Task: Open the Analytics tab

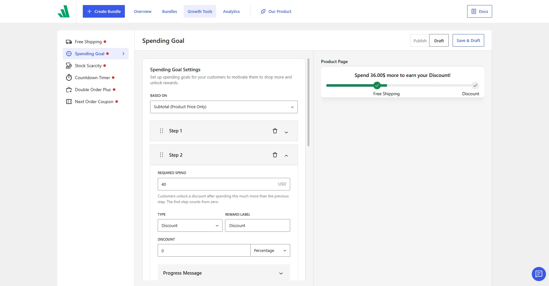Action: point(231,11)
